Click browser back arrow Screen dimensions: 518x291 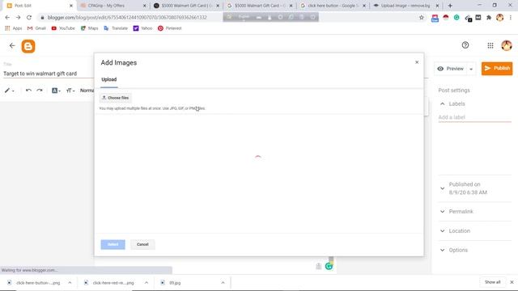point(7,17)
